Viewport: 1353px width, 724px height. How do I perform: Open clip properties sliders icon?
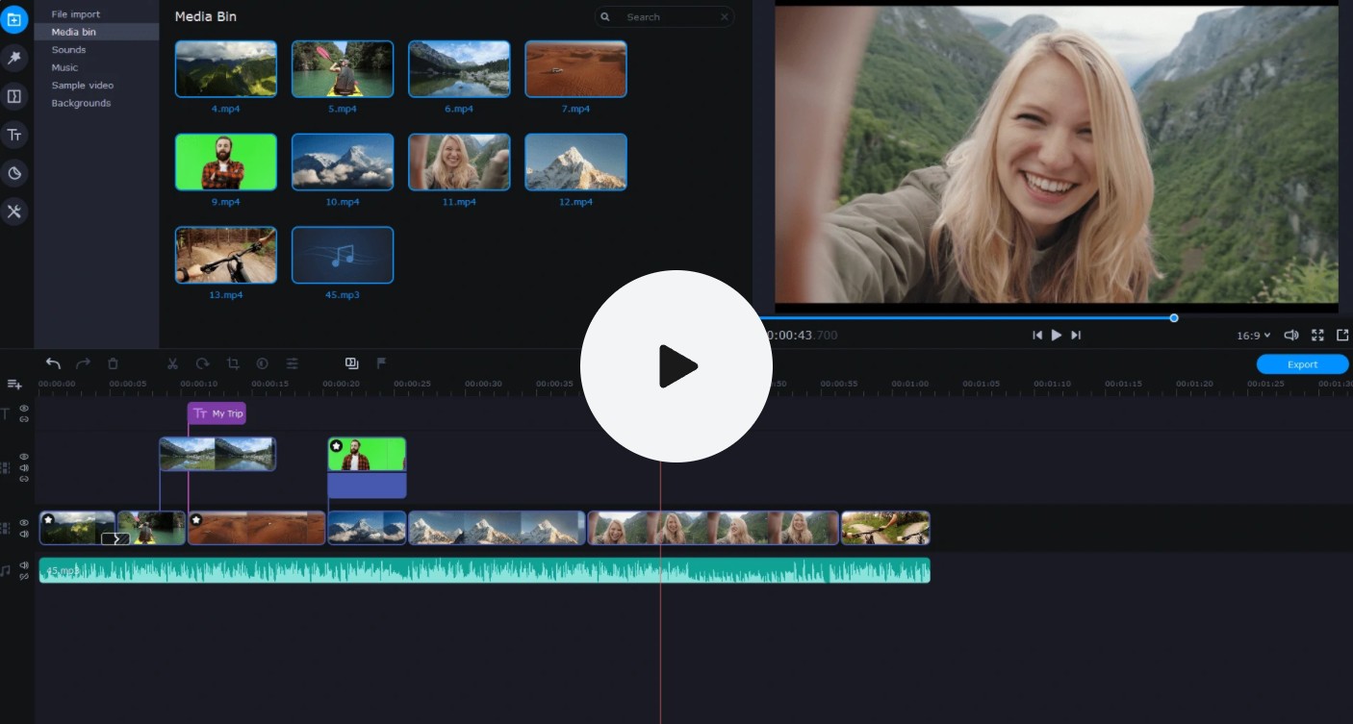(293, 363)
